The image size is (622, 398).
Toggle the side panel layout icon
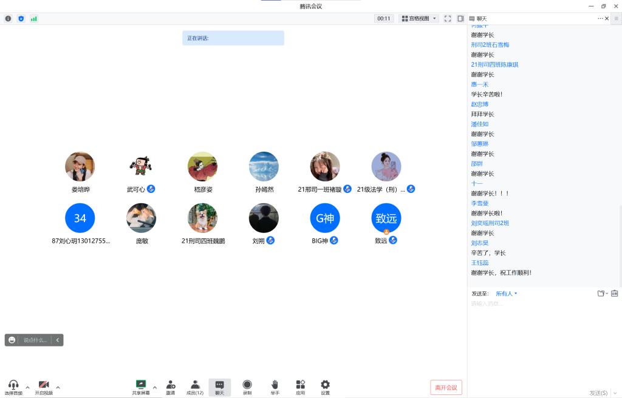[460, 19]
